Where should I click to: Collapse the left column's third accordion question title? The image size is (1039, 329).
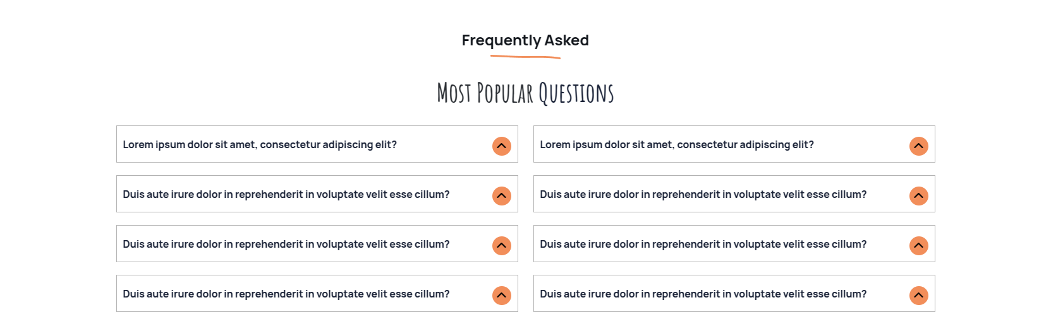click(286, 245)
